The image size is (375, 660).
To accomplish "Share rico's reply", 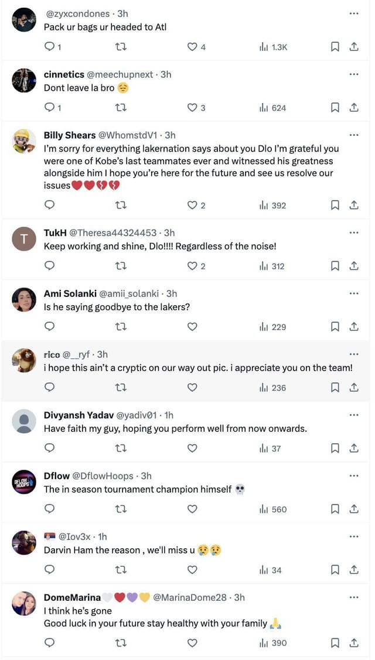I will click(354, 388).
